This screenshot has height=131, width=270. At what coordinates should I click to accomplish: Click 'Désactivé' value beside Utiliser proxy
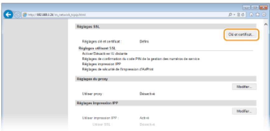click(147, 94)
